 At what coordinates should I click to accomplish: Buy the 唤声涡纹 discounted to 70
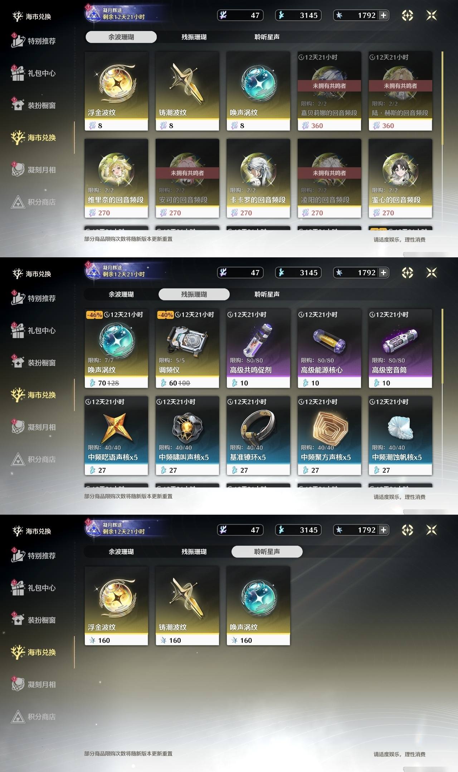[x=116, y=348]
